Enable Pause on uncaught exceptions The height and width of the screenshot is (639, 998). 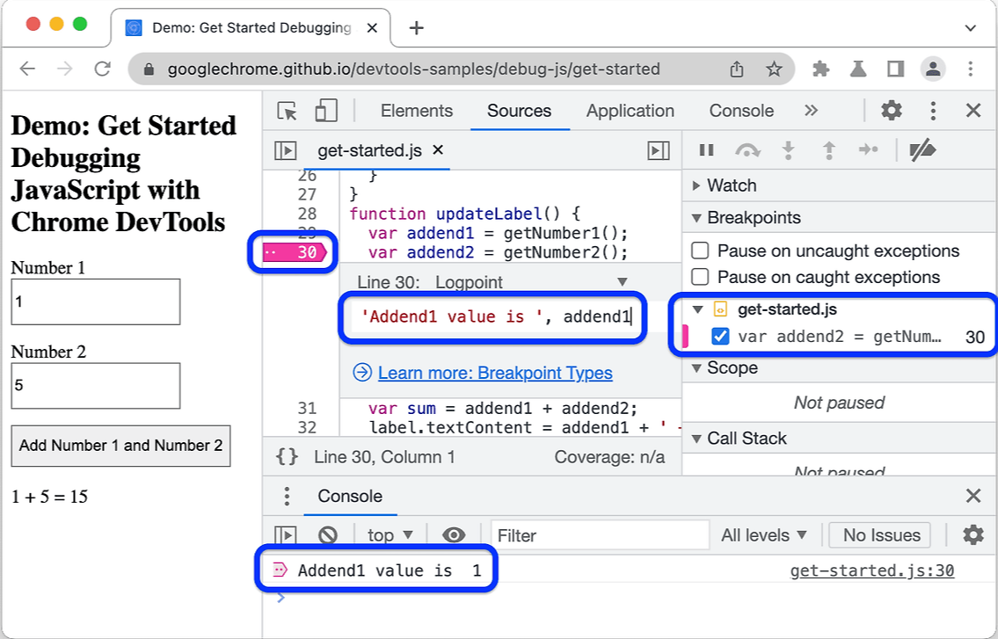pos(700,251)
